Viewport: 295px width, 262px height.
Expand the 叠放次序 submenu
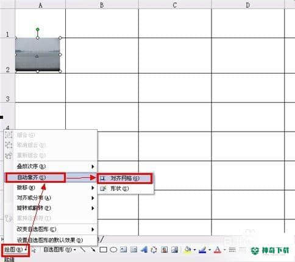(51, 166)
